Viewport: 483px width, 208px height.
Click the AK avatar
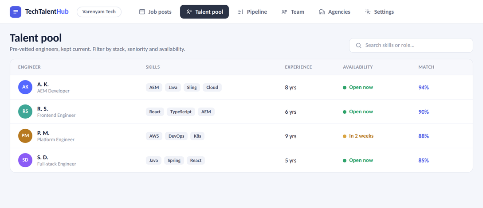(x=25, y=87)
